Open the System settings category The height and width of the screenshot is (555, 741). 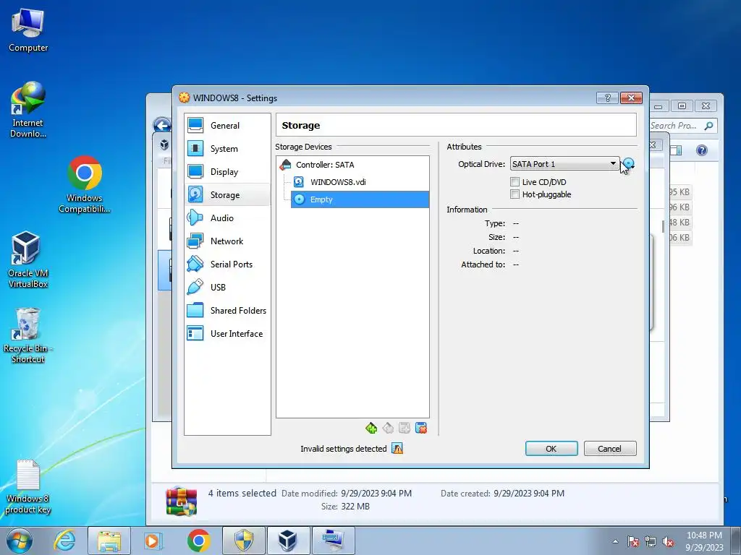[x=226, y=149]
